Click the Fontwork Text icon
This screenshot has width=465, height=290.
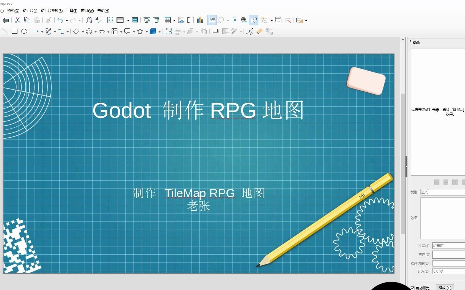[x=235, y=20]
